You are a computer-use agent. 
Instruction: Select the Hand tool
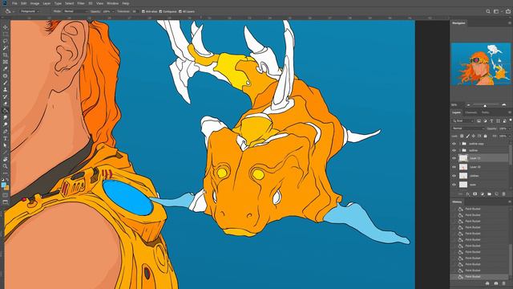[6, 159]
